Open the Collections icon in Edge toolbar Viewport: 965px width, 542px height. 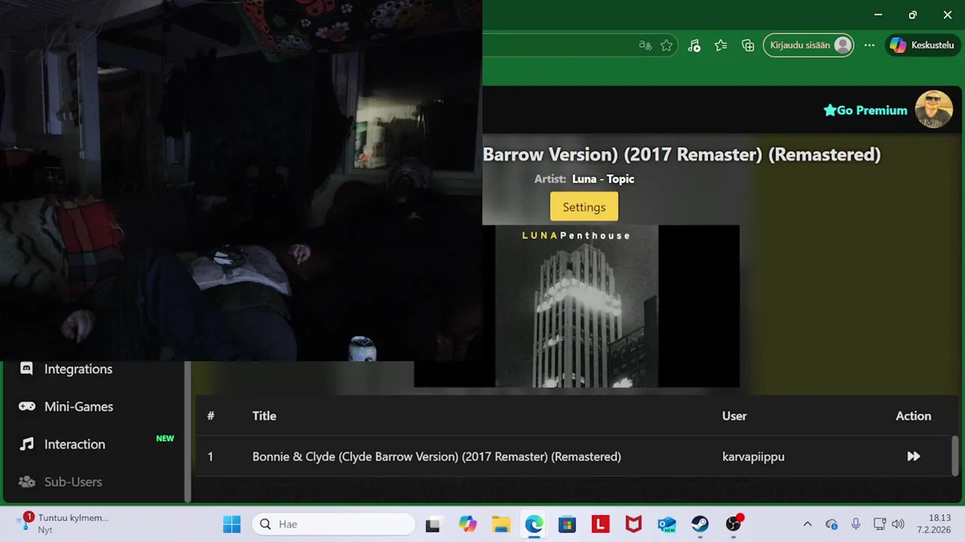(748, 45)
